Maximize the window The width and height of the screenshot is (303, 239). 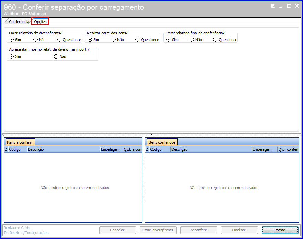coord(289,6)
